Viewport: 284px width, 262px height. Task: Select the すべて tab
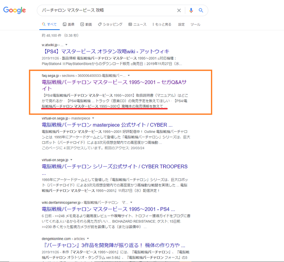pos(49,24)
